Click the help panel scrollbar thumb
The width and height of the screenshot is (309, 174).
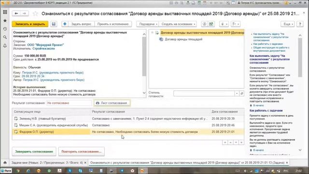click(300, 58)
